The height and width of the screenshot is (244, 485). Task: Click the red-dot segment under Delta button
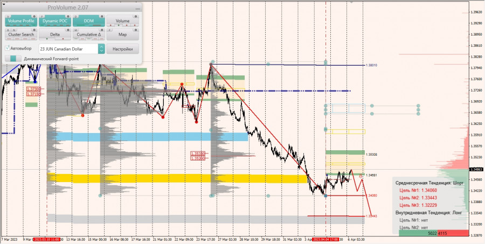(x=63, y=39)
